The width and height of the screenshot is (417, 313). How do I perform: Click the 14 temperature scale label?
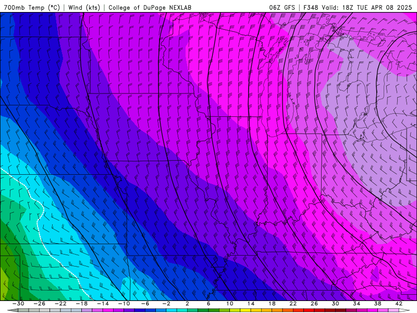pyautogui.click(x=251, y=304)
